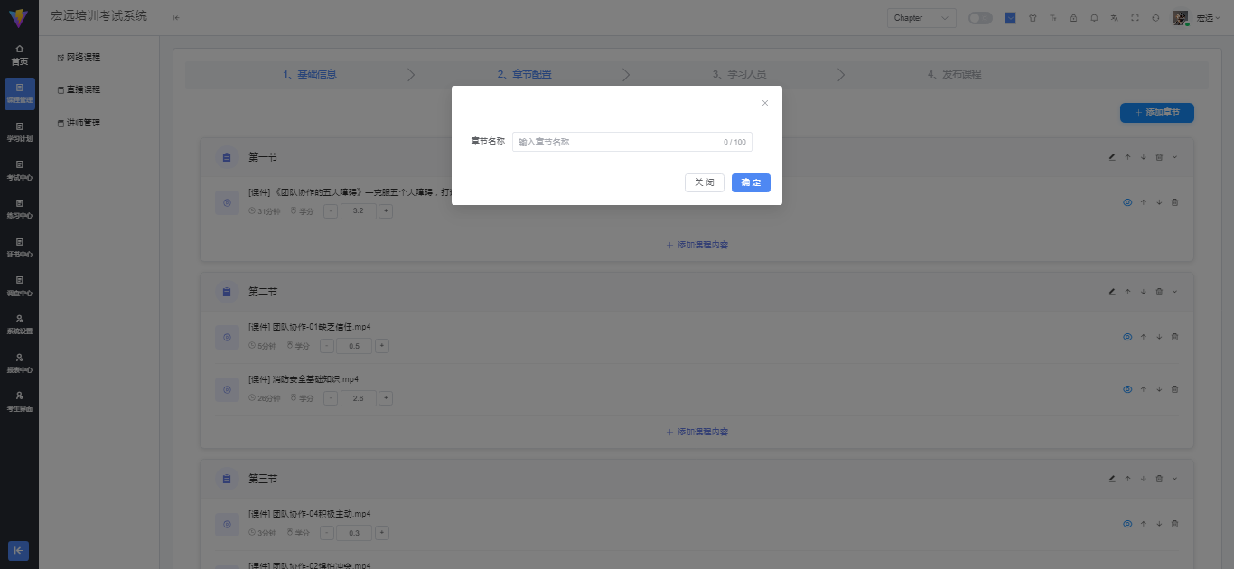The image size is (1234, 569).
Task: Collapse the sidebar with the bottom arrow icon
Action: [18, 551]
